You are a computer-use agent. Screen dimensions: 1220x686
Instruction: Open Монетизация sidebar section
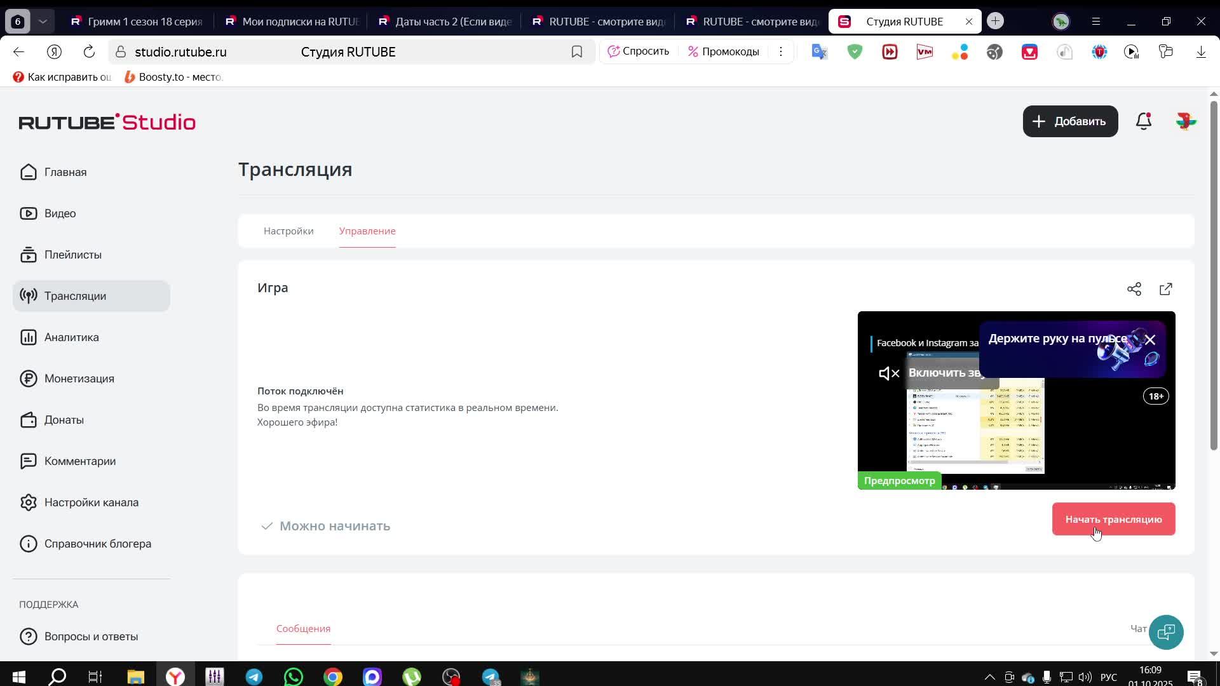click(x=79, y=379)
